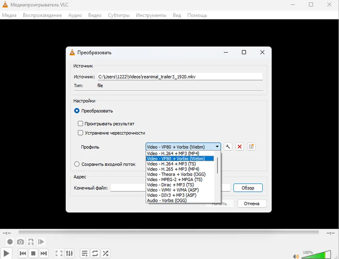This screenshot has height=259, width=339.
Task: Open the edit selected profile wrench icon
Action: [x=228, y=147]
